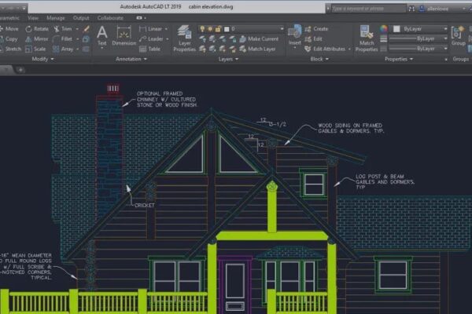
Task: Toggle layer lock padlock icon
Action: point(218,29)
